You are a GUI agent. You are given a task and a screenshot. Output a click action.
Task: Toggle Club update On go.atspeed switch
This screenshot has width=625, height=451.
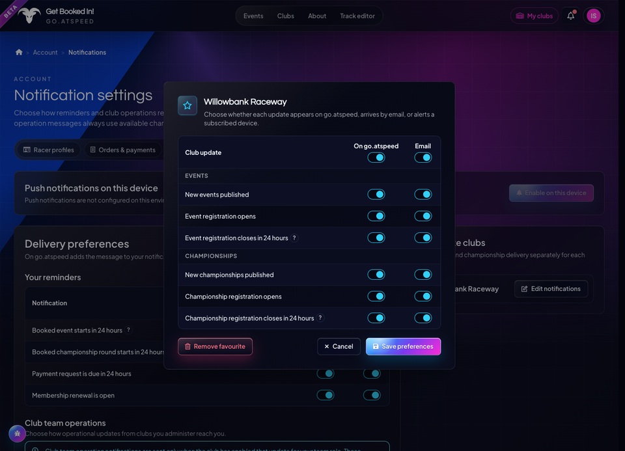376,157
